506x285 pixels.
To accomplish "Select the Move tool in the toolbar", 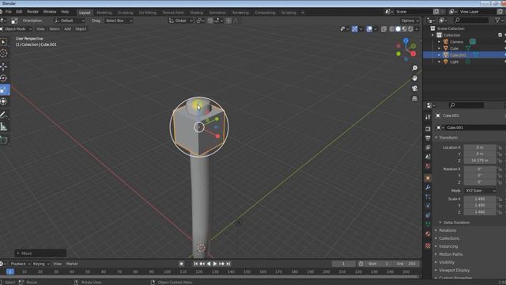I will point(3,66).
